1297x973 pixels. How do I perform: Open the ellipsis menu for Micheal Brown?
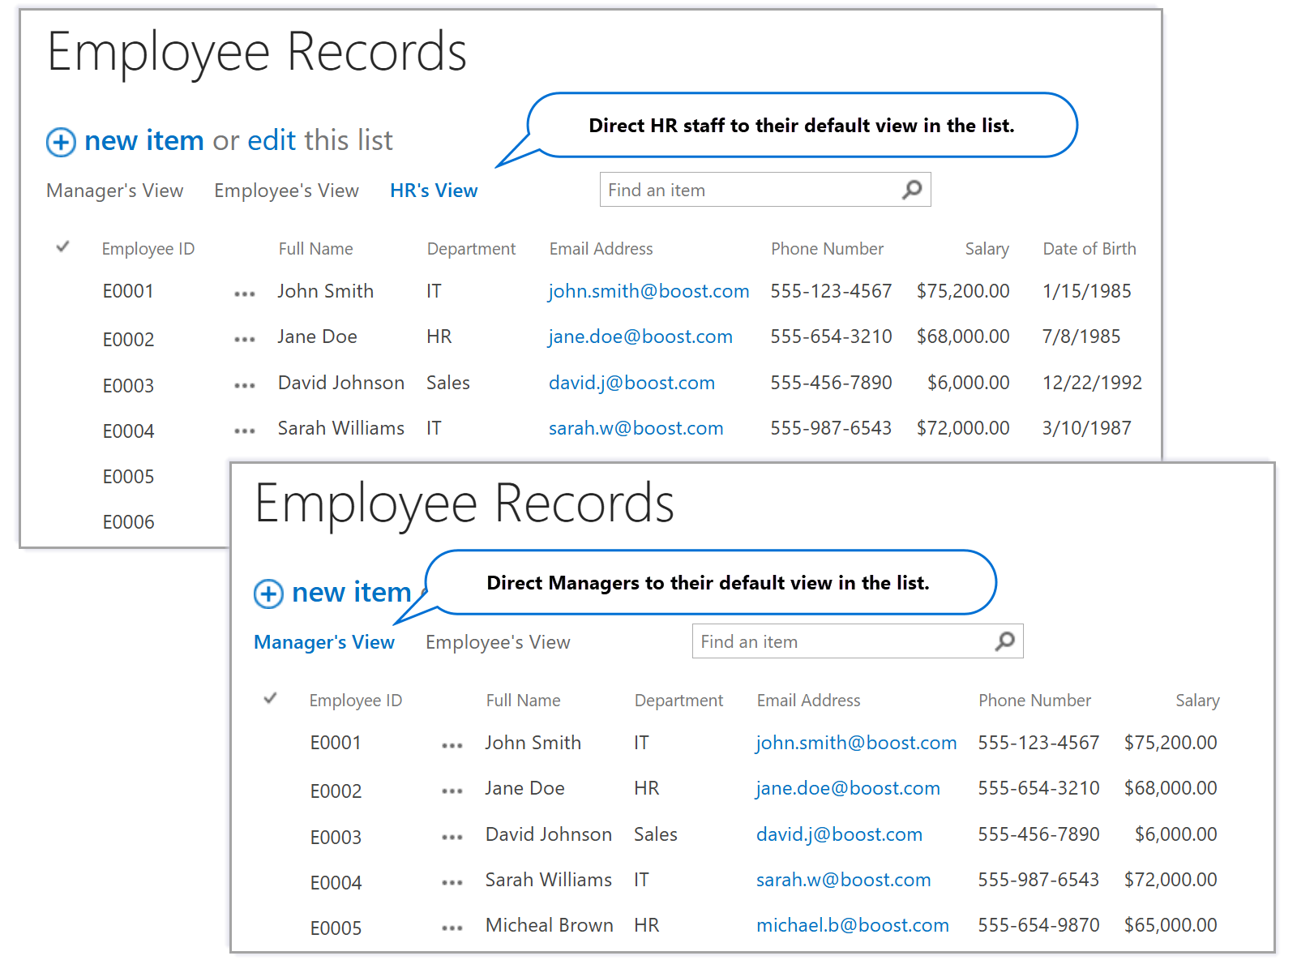pos(452,928)
